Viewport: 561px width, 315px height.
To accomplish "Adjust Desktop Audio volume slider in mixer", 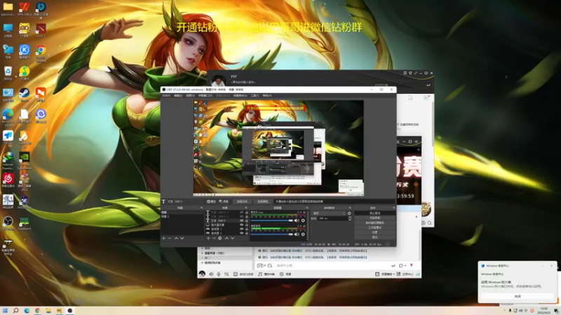I will point(272,234).
